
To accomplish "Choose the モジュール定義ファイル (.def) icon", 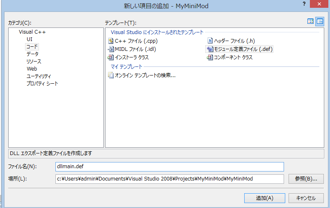I will (x=210, y=49).
